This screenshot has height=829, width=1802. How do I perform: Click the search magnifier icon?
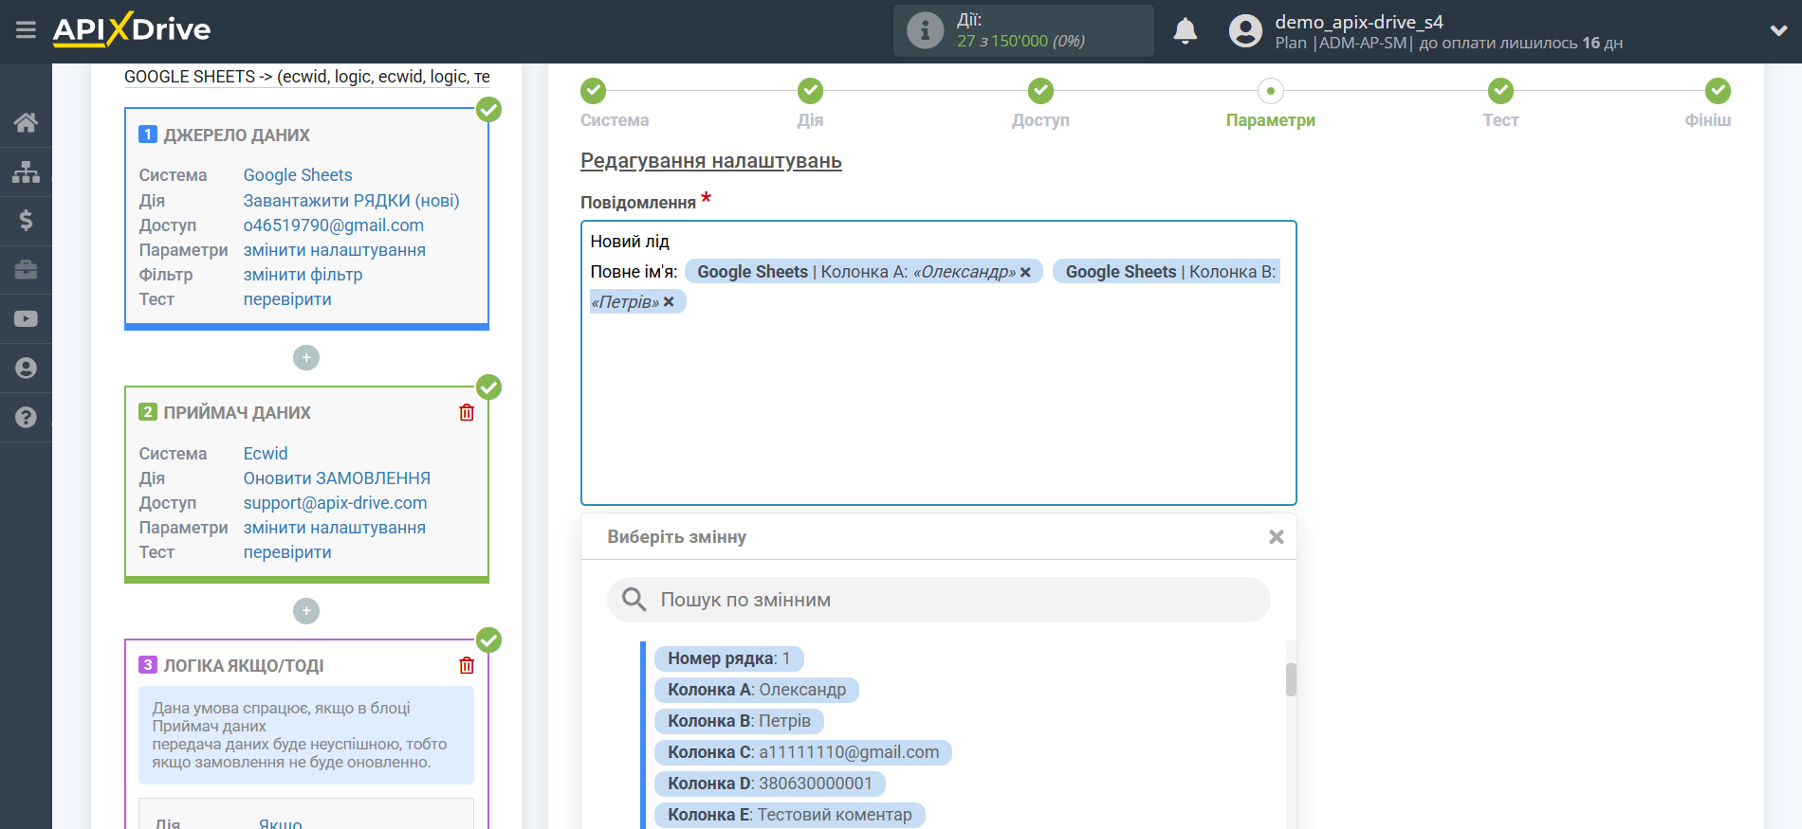point(634,600)
